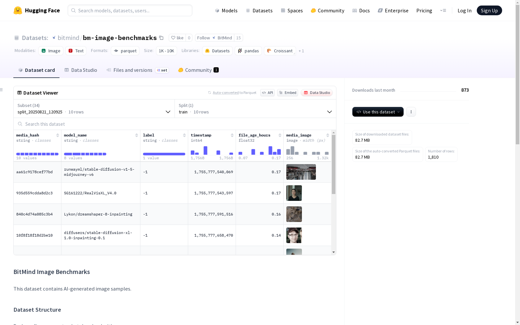Open the Pricing page
The width and height of the screenshot is (520, 325).
click(x=424, y=10)
